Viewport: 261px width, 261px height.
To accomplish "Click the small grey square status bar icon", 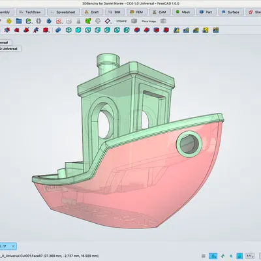I will click(x=204, y=256).
